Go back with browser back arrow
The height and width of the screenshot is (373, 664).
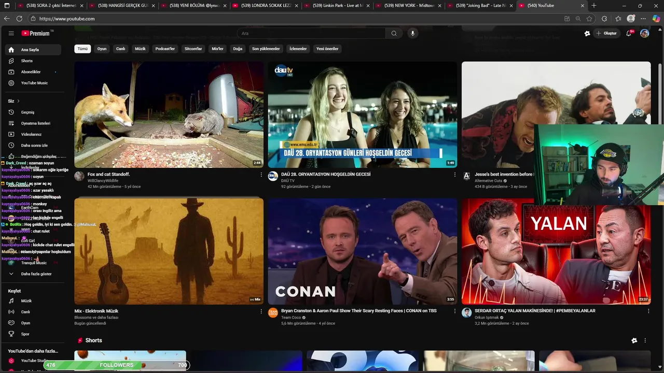[7, 19]
